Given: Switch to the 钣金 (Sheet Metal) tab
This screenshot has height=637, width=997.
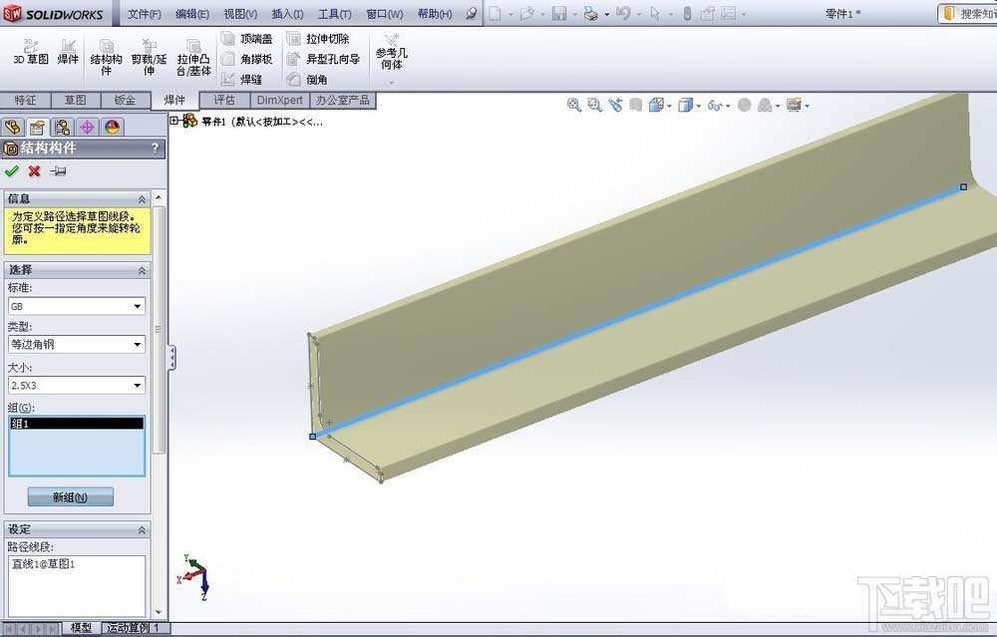Looking at the screenshot, I should click(124, 100).
